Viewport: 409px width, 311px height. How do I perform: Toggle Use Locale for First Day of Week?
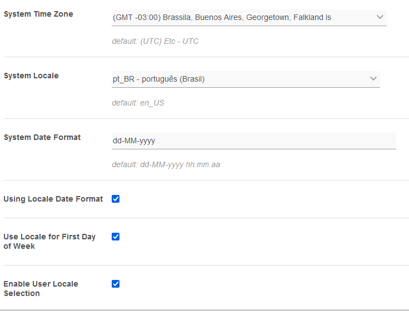pyautogui.click(x=116, y=237)
